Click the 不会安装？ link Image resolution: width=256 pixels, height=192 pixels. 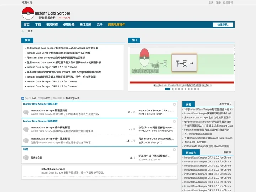[225, 104]
